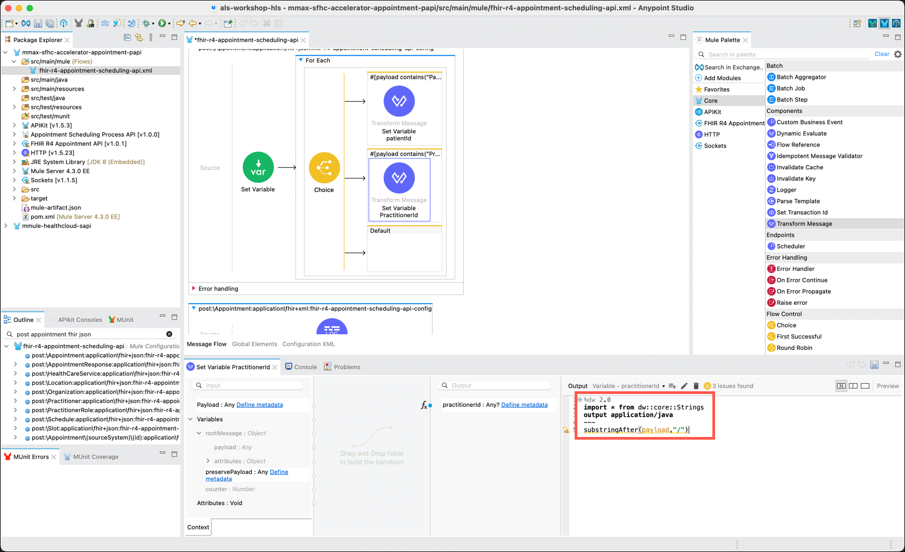This screenshot has height=552, width=905.
Task: Switch to the MUnit Coverage tab
Action: 91,457
